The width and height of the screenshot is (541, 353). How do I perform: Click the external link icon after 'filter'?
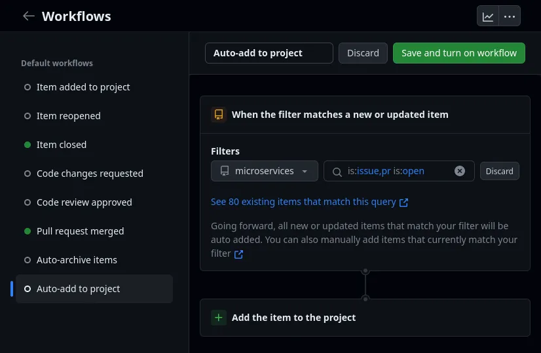click(x=239, y=254)
